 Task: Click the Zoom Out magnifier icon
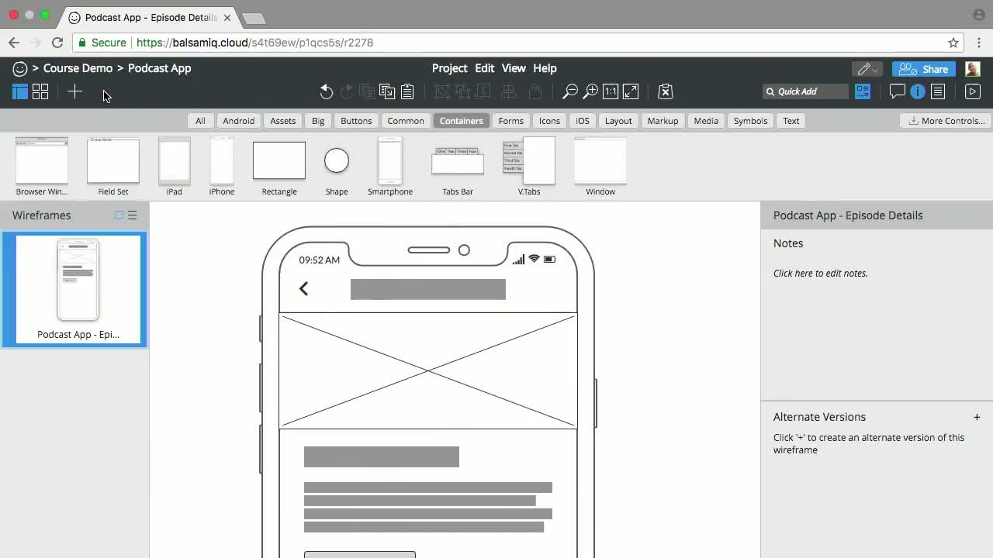[570, 92]
